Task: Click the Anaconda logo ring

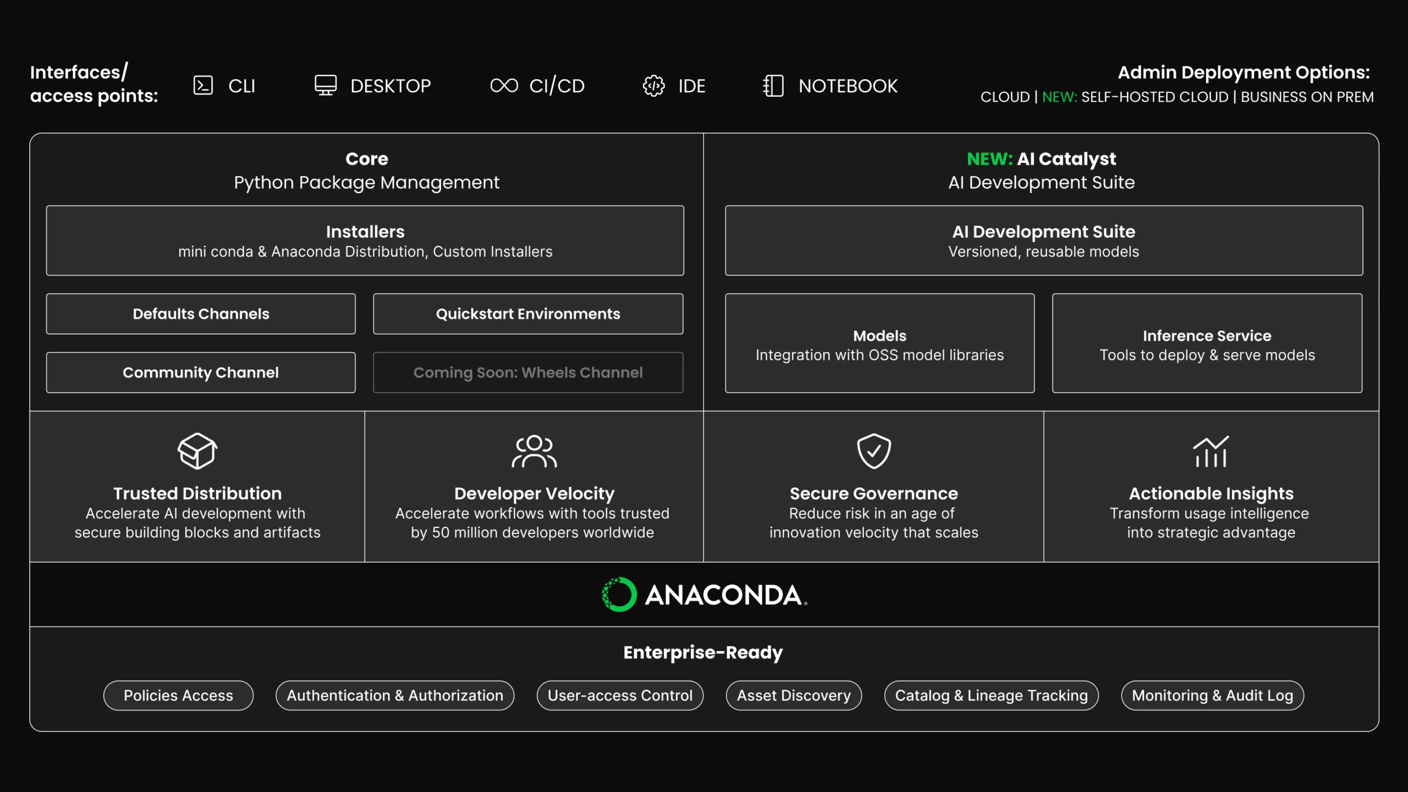Action: point(619,594)
